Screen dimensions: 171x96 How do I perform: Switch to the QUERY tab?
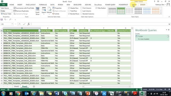[x=134, y=5]
